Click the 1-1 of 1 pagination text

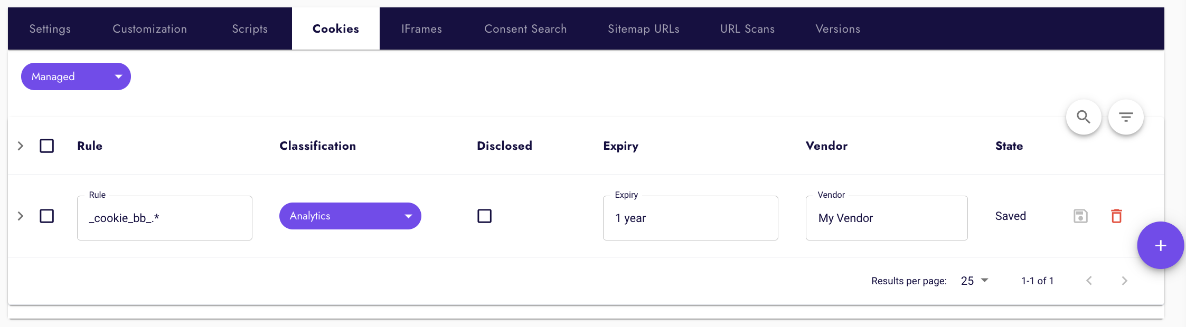tap(1037, 281)
